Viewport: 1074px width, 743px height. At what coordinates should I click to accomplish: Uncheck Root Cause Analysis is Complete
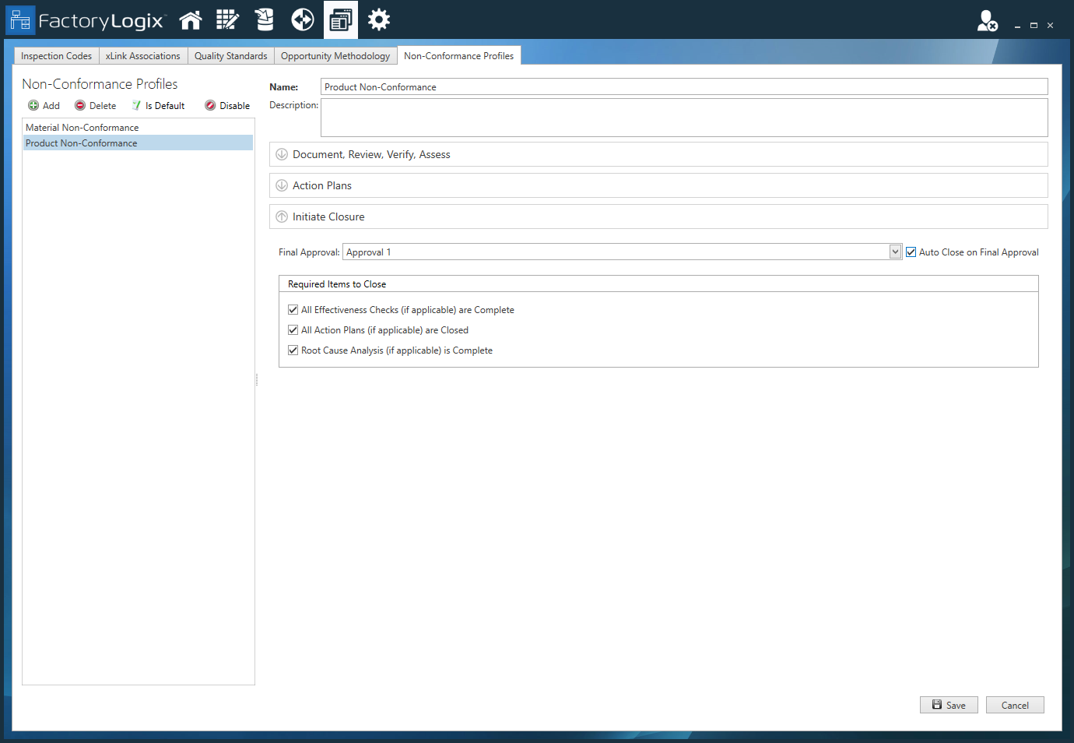[x=293, y=350]
